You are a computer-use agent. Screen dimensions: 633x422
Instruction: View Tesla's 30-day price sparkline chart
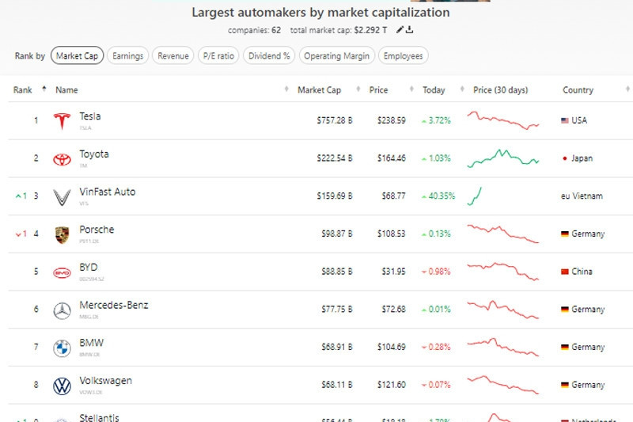click(x=503, y=121)
